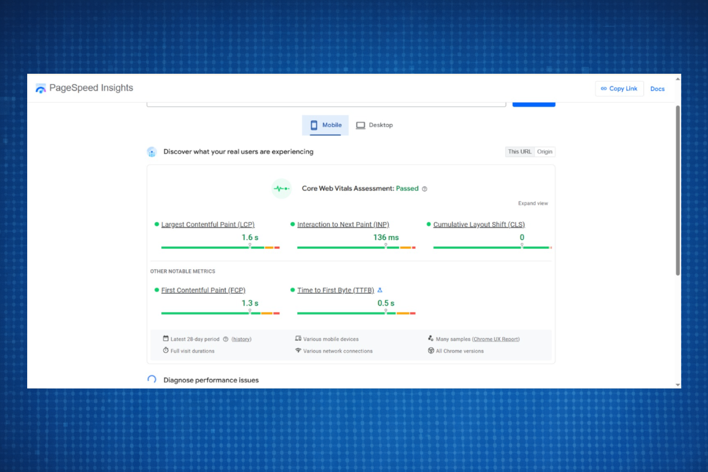Click the calendar icon for Latest 28-day period

165,338
